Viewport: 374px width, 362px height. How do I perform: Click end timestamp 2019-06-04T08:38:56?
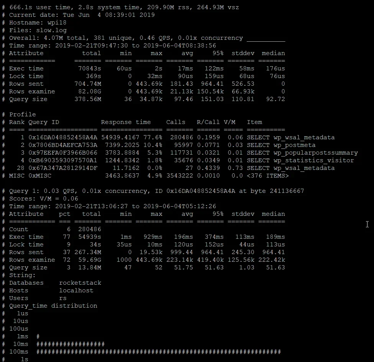coord(180,46)
